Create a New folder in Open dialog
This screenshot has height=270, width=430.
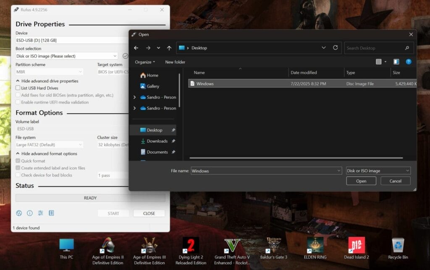tap(175, 62)
